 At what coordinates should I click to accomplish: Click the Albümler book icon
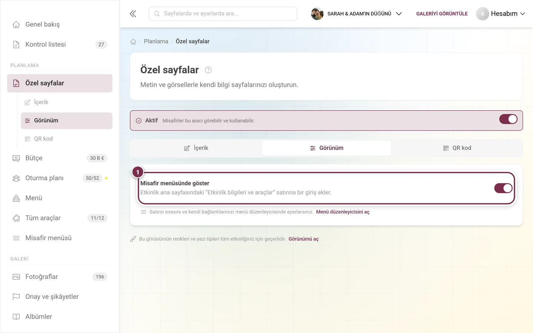point(16,317)
